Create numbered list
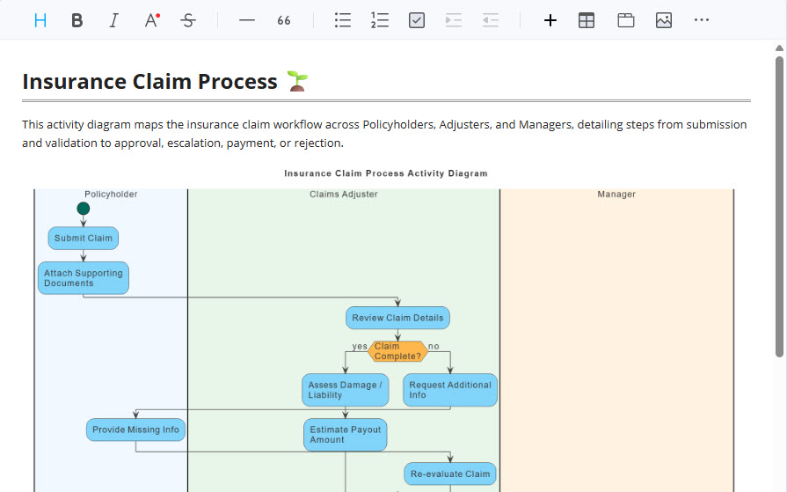The width and height of the screenshot is (787, 492). pyautogui.click(x=380, y=20)
